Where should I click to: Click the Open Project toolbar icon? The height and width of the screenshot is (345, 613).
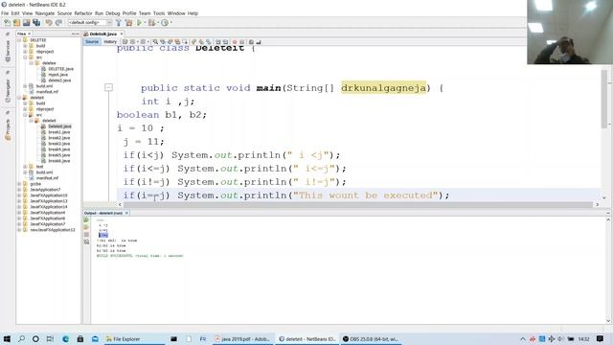[x=26, y=23]
